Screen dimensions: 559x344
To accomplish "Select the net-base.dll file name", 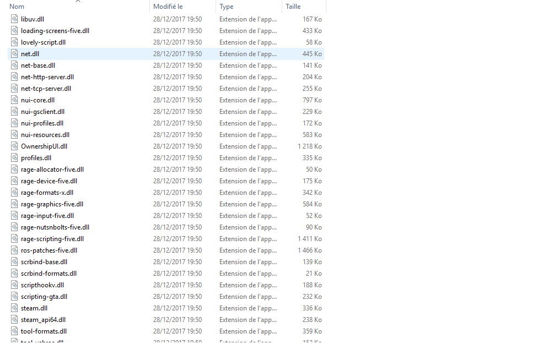I will pyautogui.click(x=38, y=65).
